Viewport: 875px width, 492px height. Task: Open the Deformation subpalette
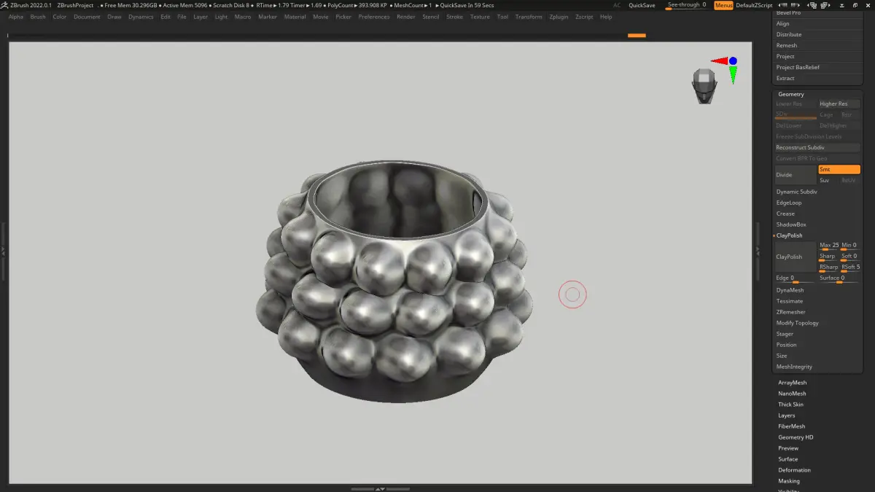pos(794,470)
